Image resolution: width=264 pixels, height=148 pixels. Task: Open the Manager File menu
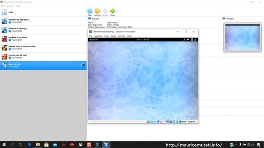coord(2,6)
